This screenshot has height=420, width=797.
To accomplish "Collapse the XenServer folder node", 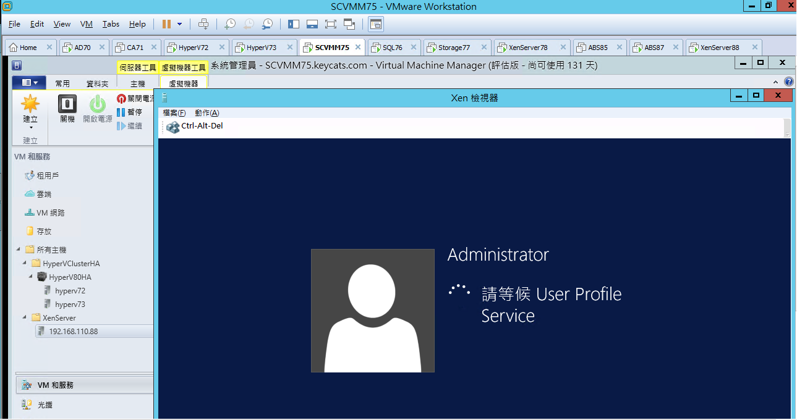I will (25, 317).
